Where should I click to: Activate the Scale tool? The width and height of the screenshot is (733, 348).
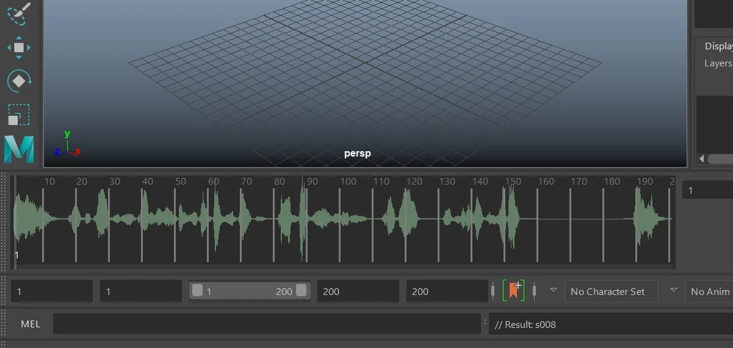click(18, 115)
